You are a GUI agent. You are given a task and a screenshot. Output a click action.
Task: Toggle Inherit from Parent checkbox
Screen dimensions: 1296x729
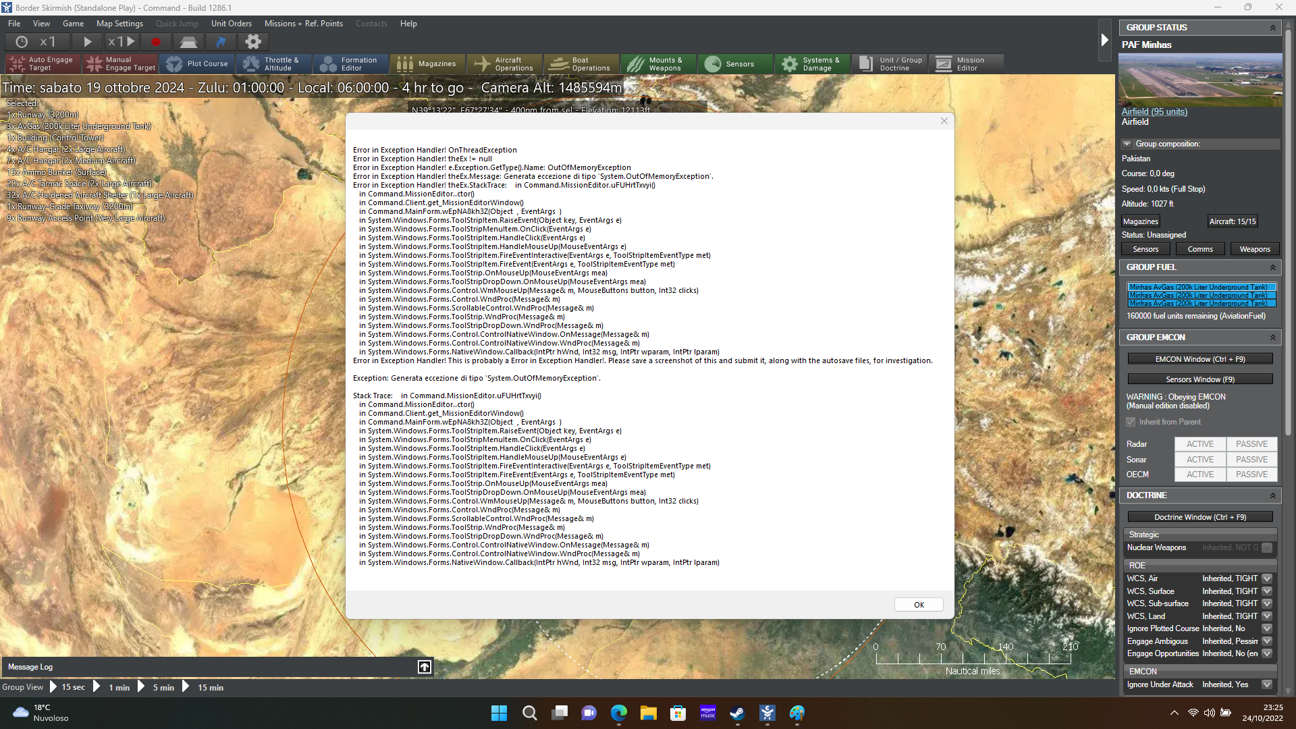tap(1131, 422)
